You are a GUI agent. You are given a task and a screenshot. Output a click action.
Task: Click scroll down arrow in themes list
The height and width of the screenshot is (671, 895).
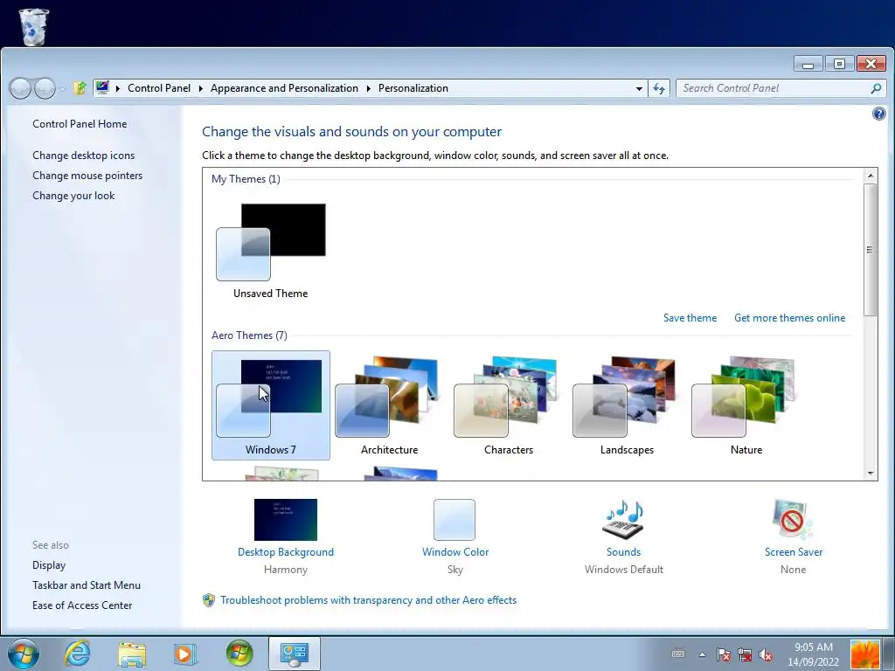click(871, 473)
